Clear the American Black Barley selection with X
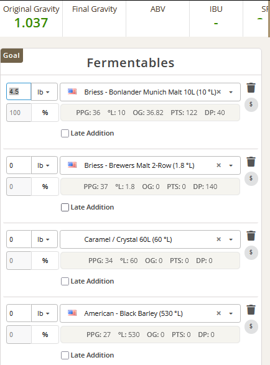This screenshot has height=365, width=270. point(218,313)
